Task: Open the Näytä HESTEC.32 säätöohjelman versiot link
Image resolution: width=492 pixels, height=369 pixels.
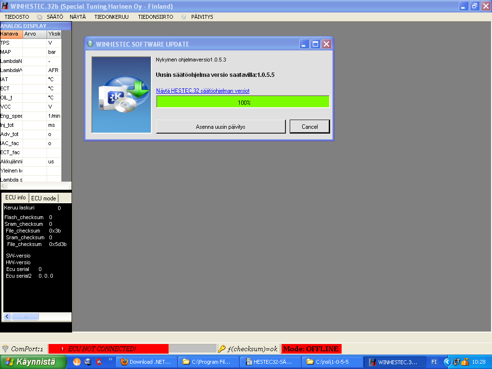Action: tap(203, 91)
